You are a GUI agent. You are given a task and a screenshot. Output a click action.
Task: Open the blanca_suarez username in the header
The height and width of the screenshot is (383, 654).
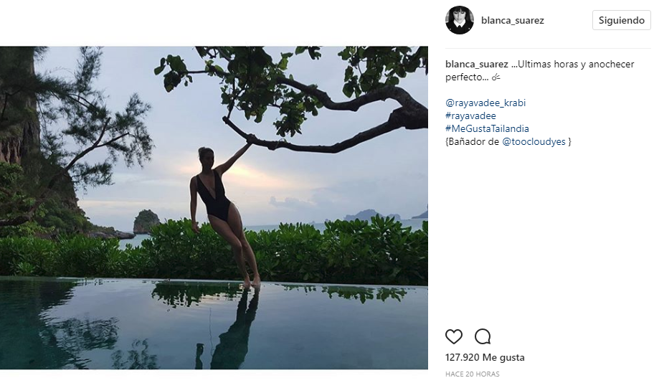pos(512,21)
